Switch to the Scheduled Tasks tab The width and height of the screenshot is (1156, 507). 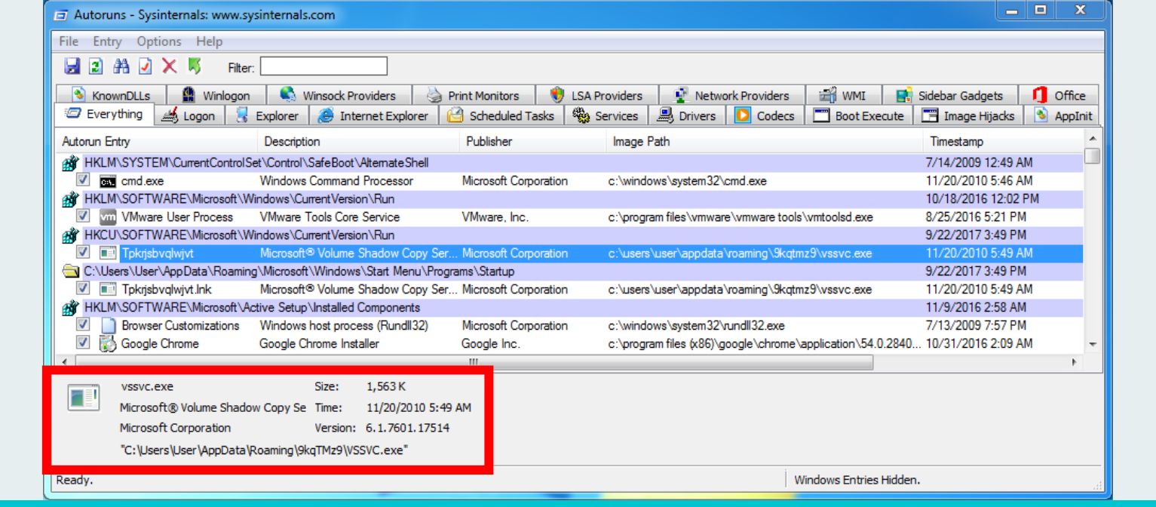(501, 116)
